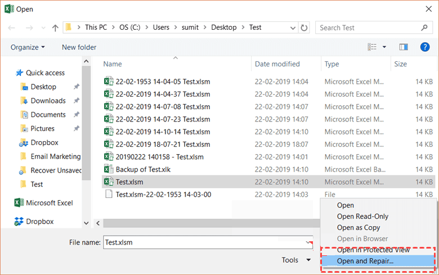Sort files by Date modified column
This screenshot has width=439, height=275.
tap(277, 64)
